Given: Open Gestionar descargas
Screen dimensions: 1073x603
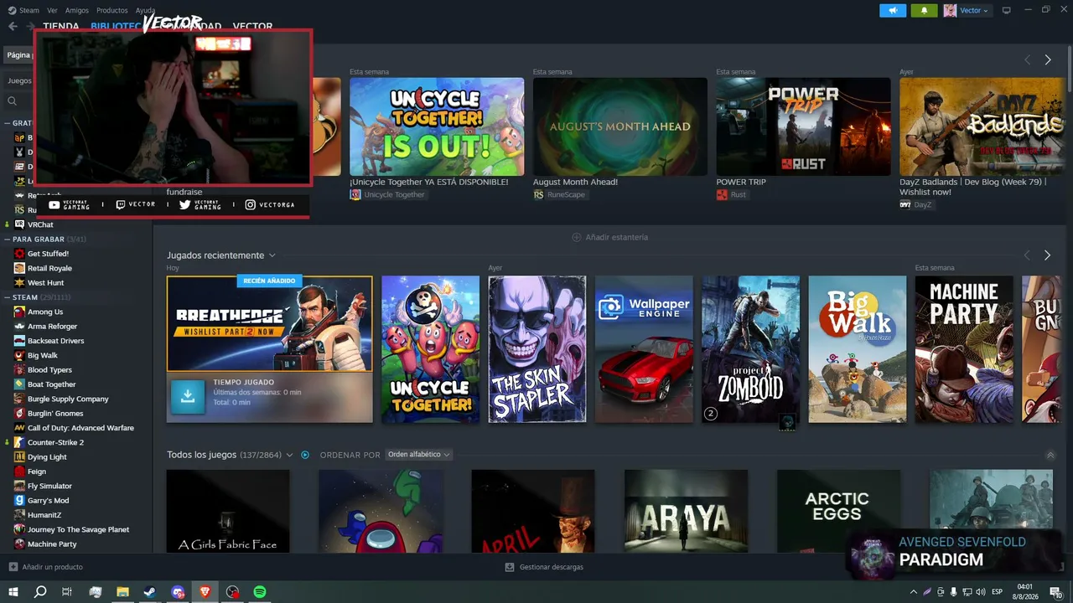Looking at the screenshot, I should coord(544,567).
